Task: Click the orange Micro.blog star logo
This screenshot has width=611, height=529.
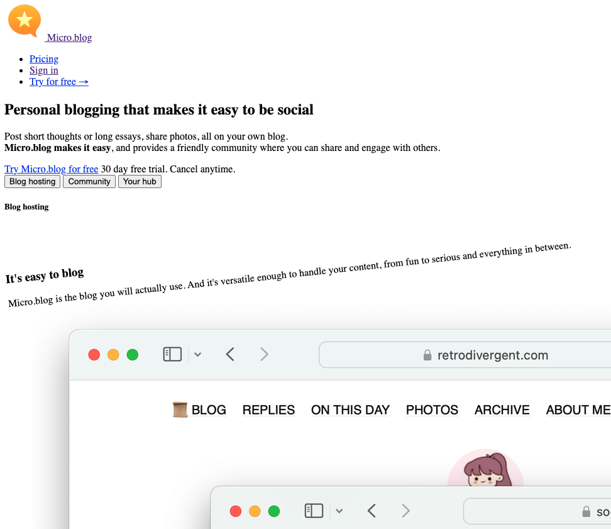Action: pyautogui.click(x=25, y=21)
